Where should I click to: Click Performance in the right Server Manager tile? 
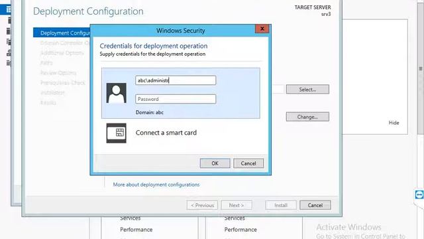240,230
